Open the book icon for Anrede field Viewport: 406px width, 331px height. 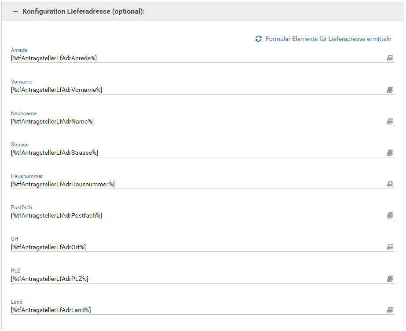click(x=390, y=58)
